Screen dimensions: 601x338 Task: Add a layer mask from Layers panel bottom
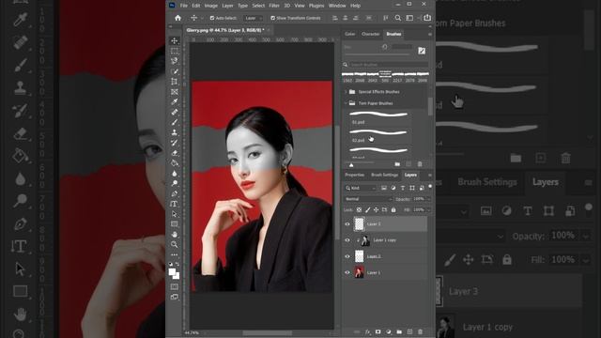point(378,331)
